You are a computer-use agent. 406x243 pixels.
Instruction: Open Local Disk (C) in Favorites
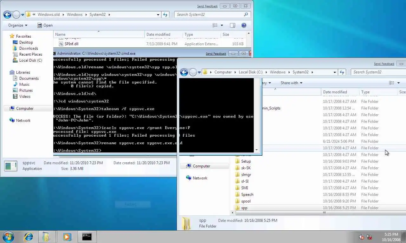30,60
